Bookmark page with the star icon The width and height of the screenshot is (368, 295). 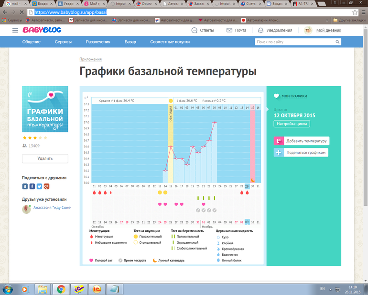click(x=355, y=12)
